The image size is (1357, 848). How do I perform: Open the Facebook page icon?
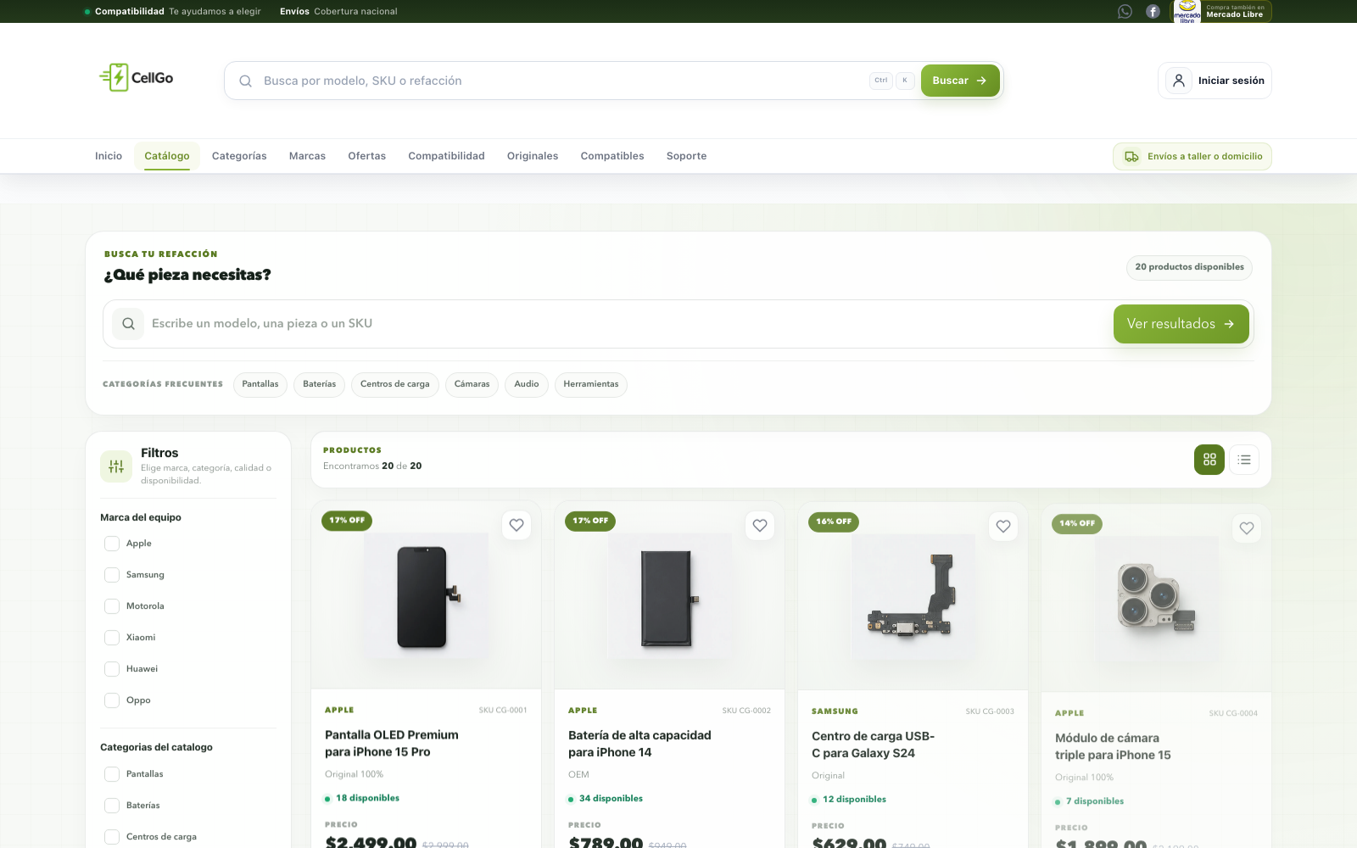coord(1153,11)
